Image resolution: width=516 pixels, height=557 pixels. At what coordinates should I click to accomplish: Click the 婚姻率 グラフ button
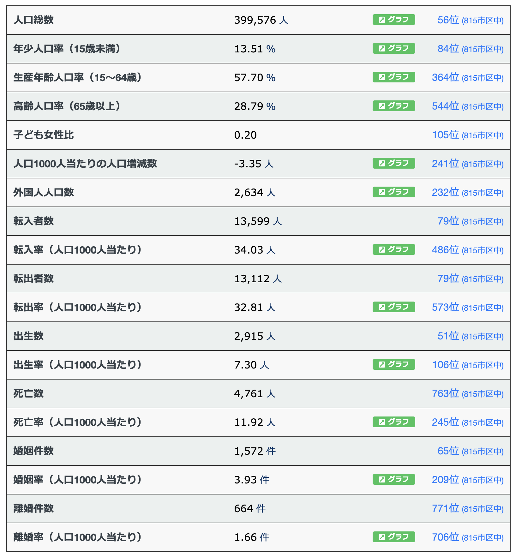click(x=393, y=480)
